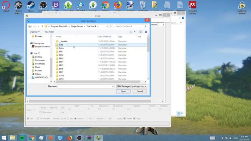Viewport: 251px width, 141px height.
Task: Expand The Sims 4 breadcrumb arrow
Action: (98, 26)
